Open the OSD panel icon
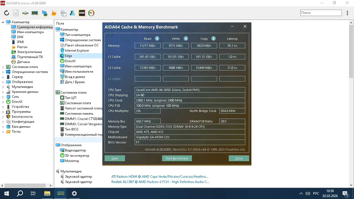354x199 pixels. pos(82,13)
